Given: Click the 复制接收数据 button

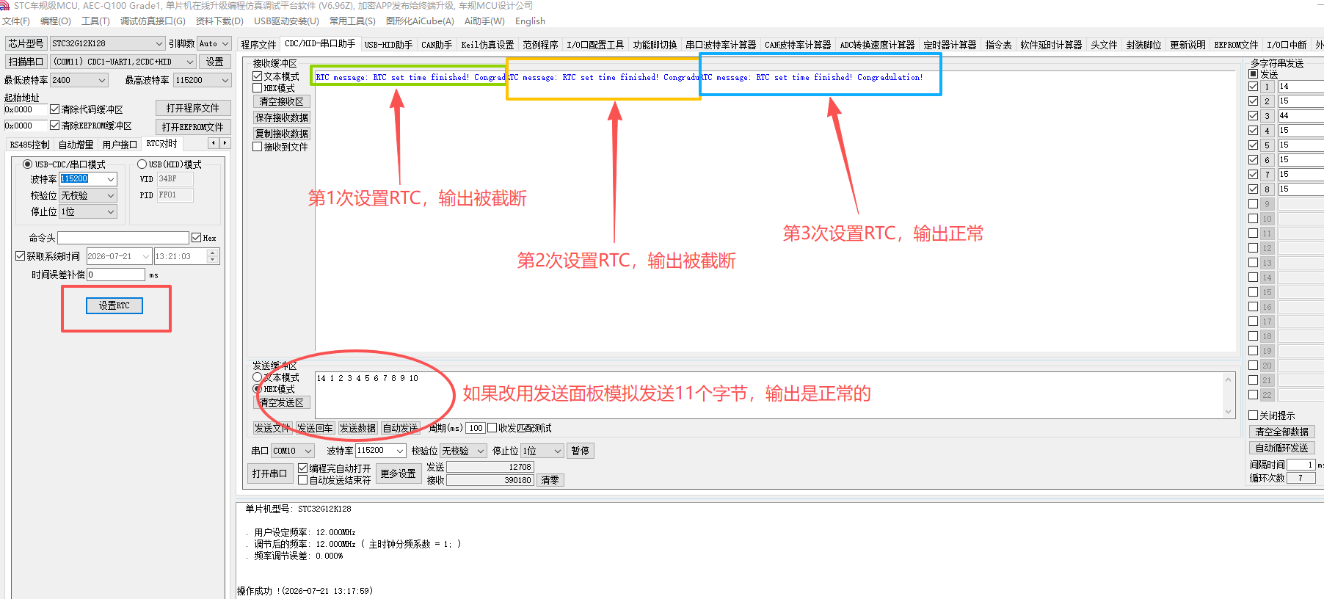Looking at the screenshot, I should click(x=282, y=134).
